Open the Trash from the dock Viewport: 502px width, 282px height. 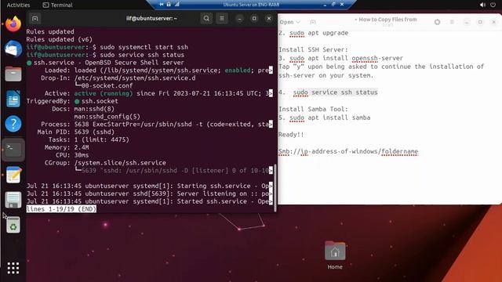click(x=13, y=225)
